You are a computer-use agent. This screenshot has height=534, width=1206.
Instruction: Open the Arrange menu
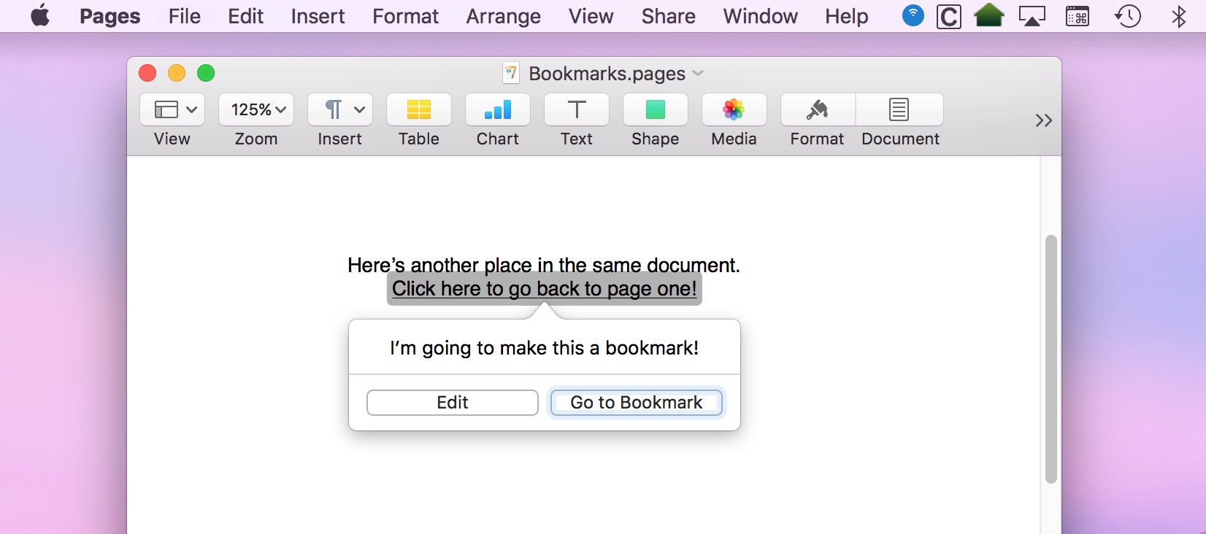point(504,16)
